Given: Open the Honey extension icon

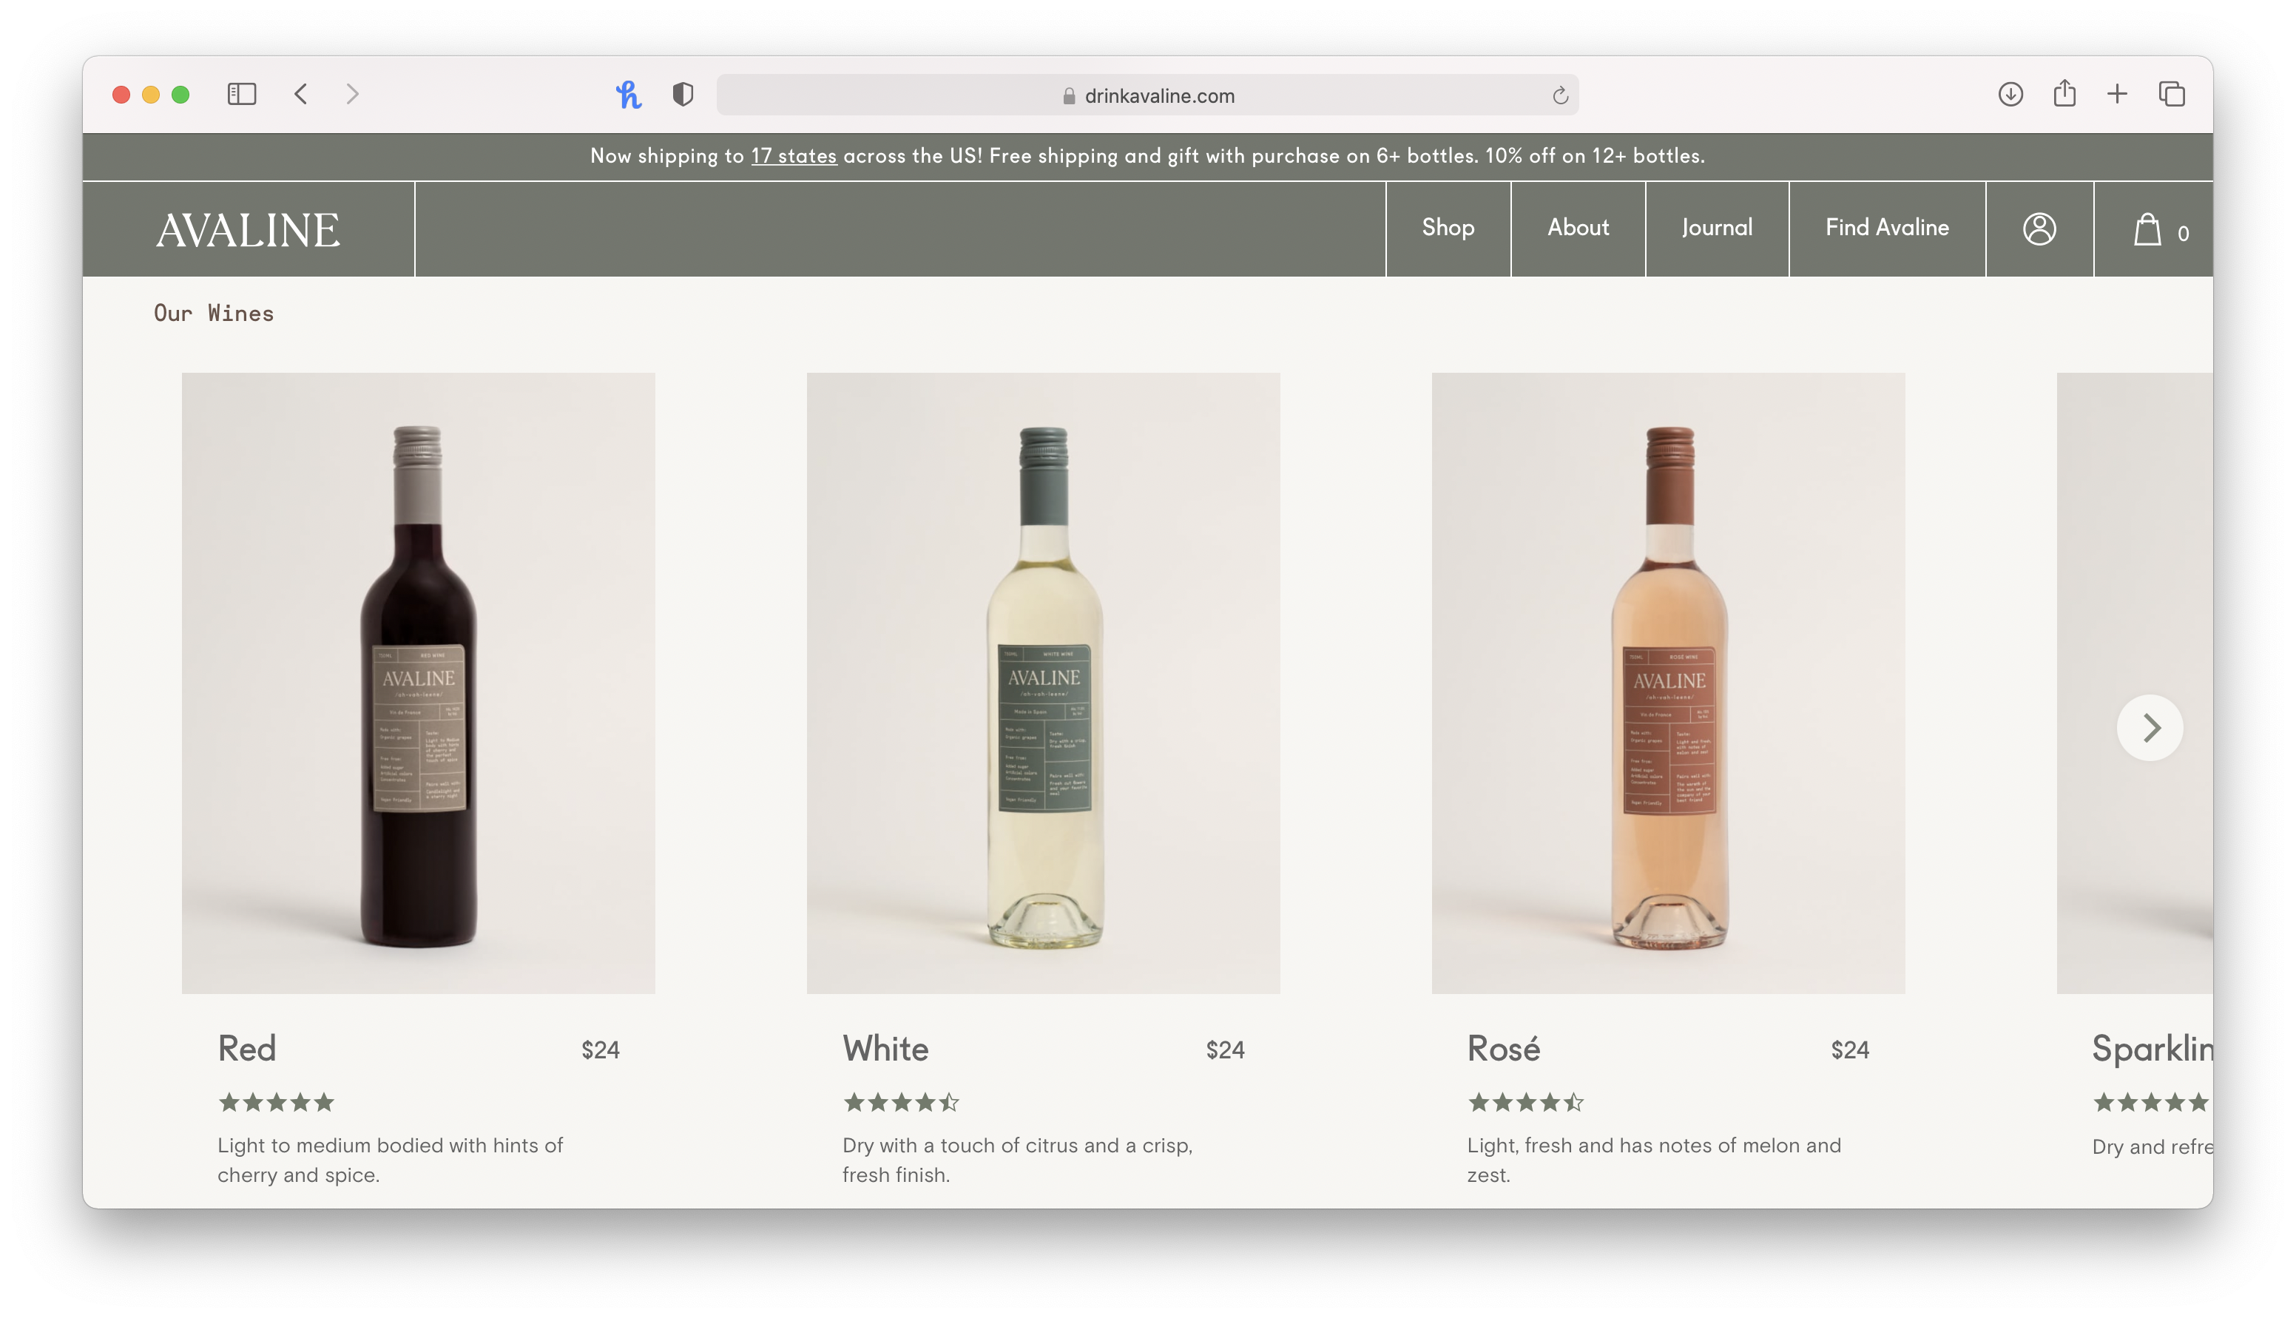Looking at the screenshot, I should (628, 94).
